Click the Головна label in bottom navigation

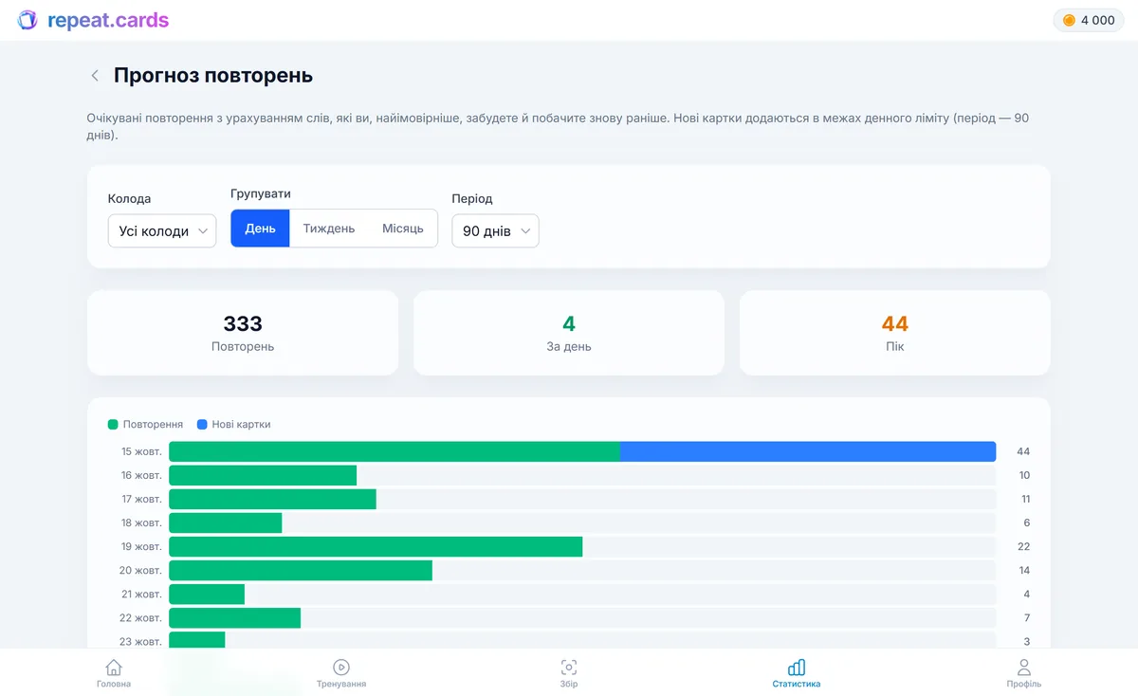point(114,684)
